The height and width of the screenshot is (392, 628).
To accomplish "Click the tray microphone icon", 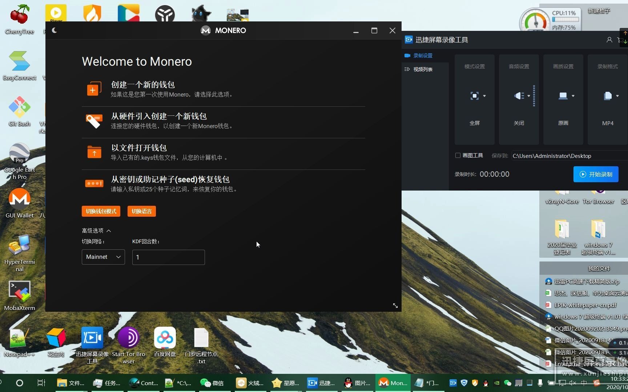I will 540,383.
